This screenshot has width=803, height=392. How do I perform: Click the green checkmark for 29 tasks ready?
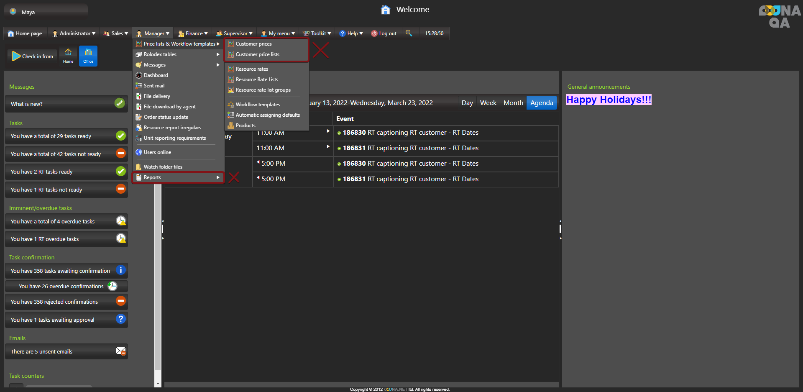(x=120, y=136)
